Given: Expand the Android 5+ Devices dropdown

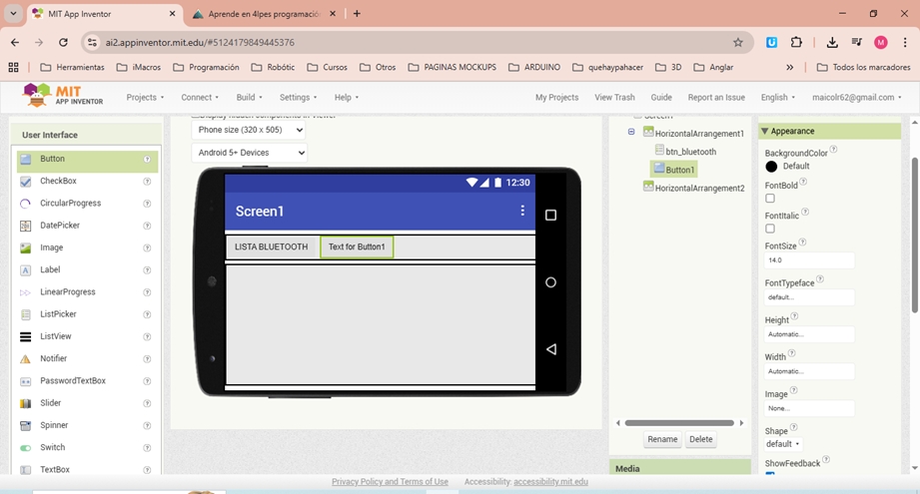Looking at the screenshot, I should 249,153.
